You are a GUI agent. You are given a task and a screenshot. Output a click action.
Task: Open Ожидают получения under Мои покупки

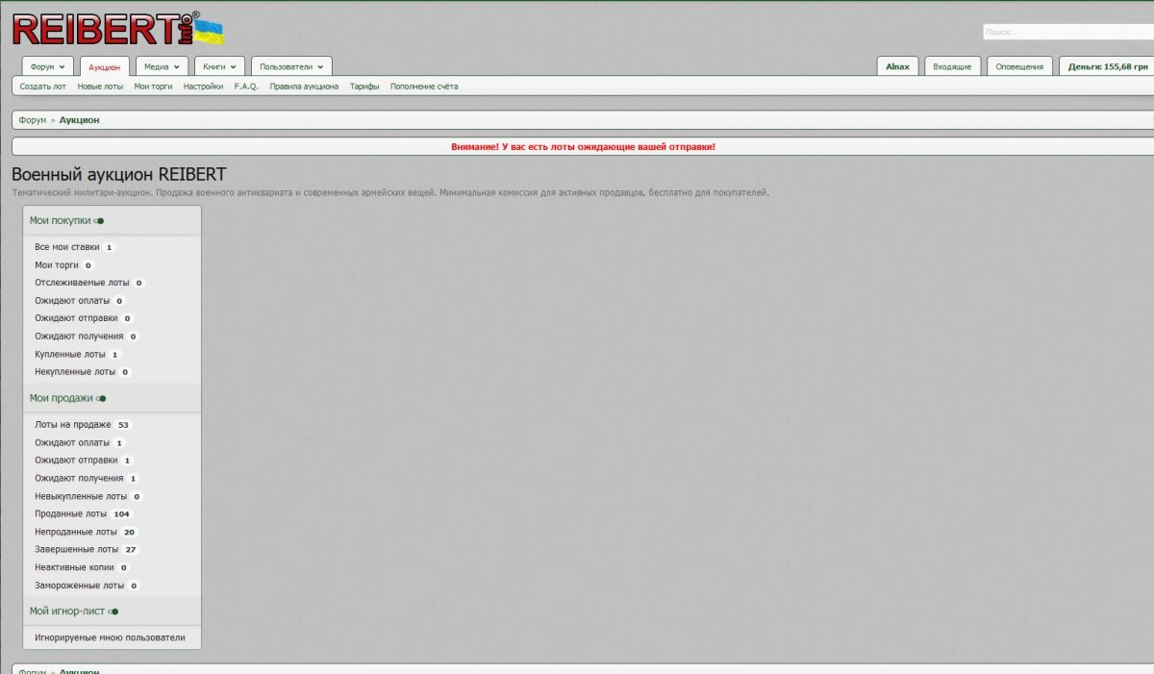tap(79, 337)
